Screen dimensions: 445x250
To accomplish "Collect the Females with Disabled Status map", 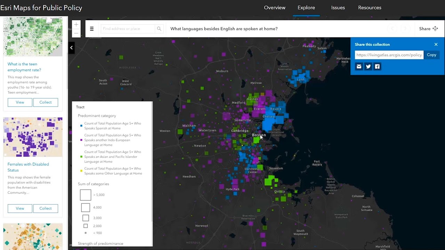I will [x=46, y=208].
